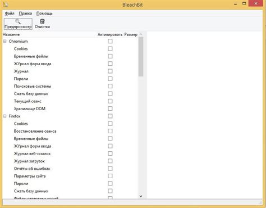Check the Chromium Временные файлы checkbox
Viewport: 266px width, 208px height.
click(110, 56)
